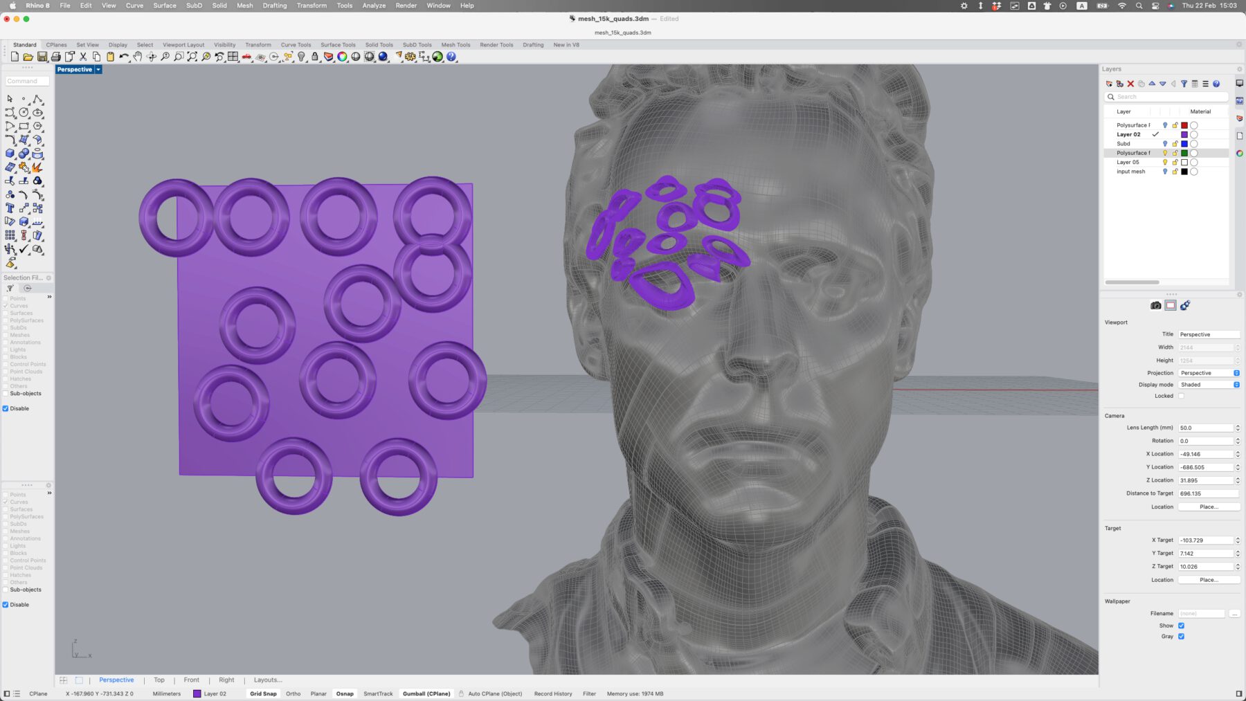Click the layer Filter funnel icon

click(1184, 84)
